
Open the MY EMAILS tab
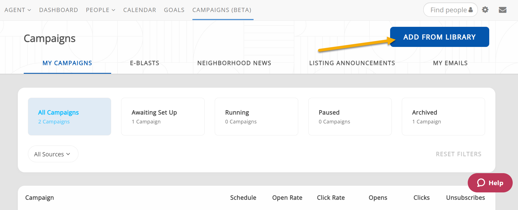(450, 63)
